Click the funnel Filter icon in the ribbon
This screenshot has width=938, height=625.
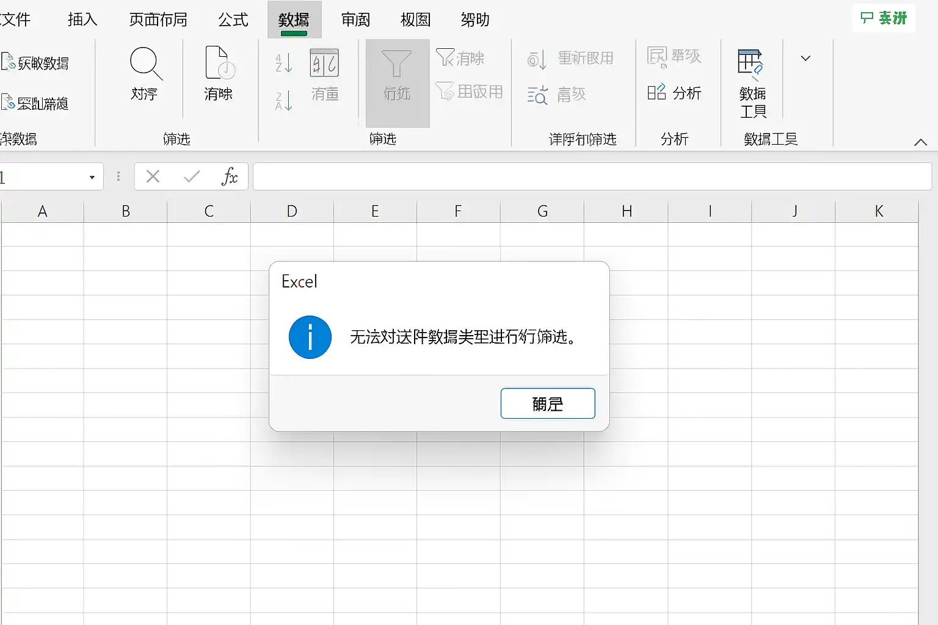pyautogui.click(x=396, y=64)
